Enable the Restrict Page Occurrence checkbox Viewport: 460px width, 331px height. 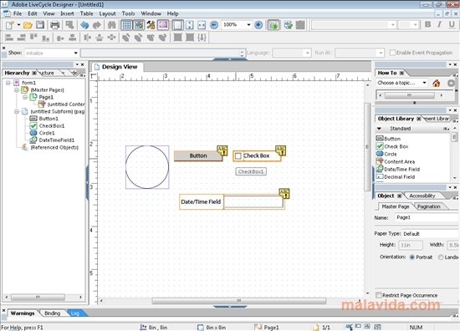tap(379, 295)
